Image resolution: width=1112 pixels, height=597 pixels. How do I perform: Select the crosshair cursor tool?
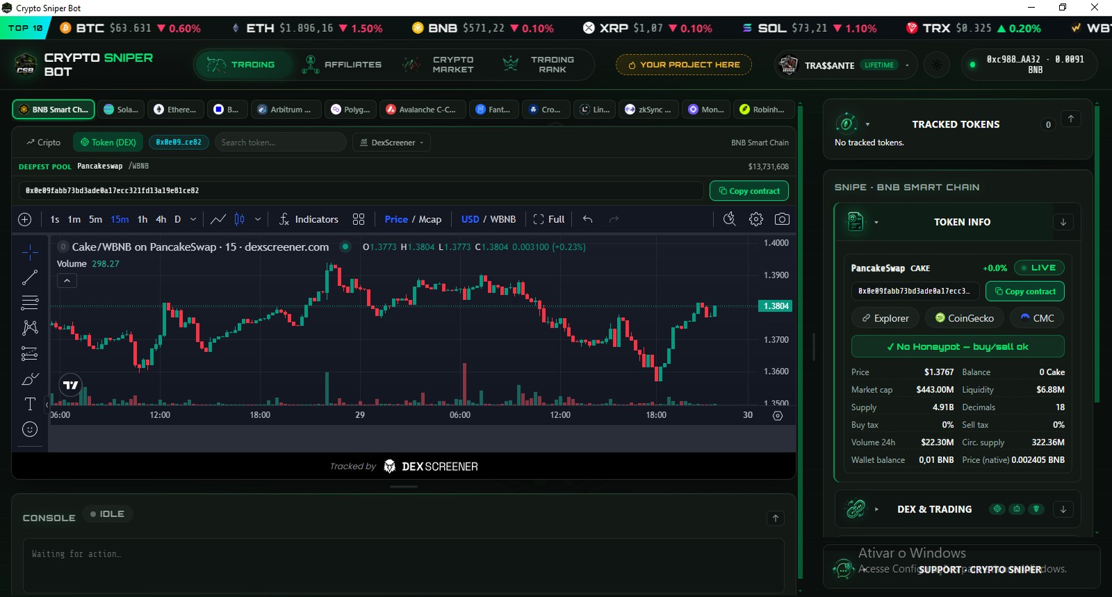[x=30, y=252]
